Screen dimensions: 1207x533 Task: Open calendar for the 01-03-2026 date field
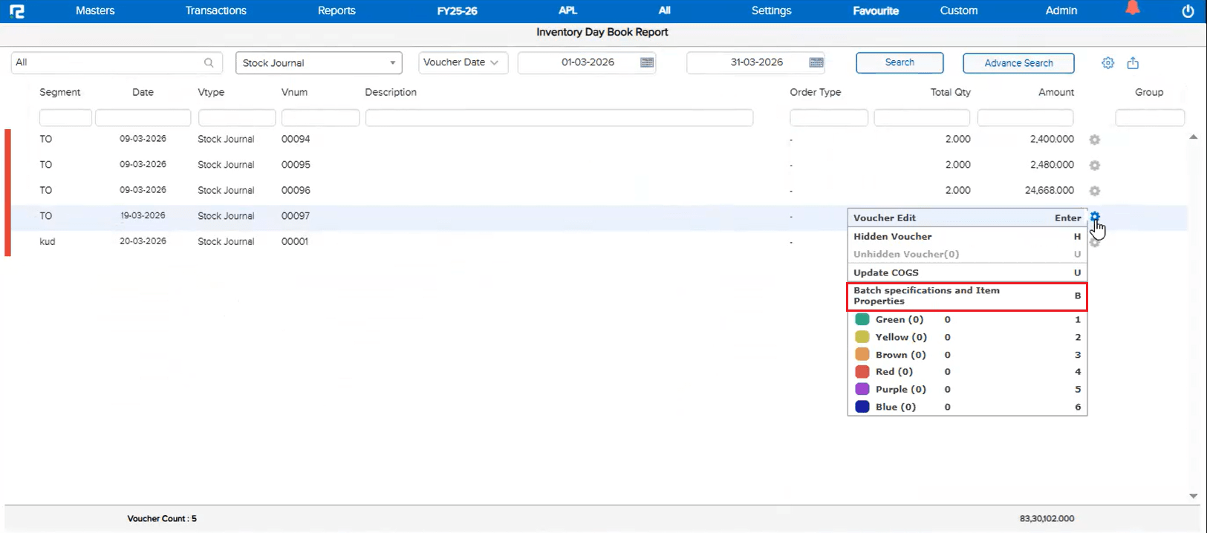(647, 62)
